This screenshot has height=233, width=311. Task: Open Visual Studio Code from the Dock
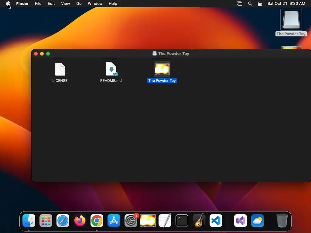(x=216, y=221)
